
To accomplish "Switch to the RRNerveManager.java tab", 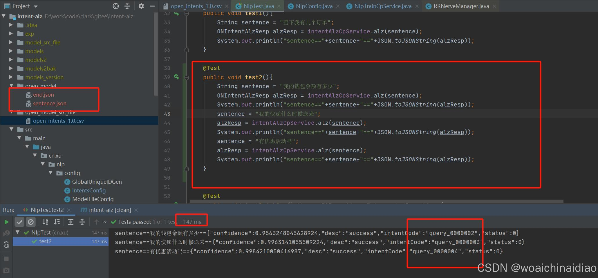I will click(x=461, y=6).
